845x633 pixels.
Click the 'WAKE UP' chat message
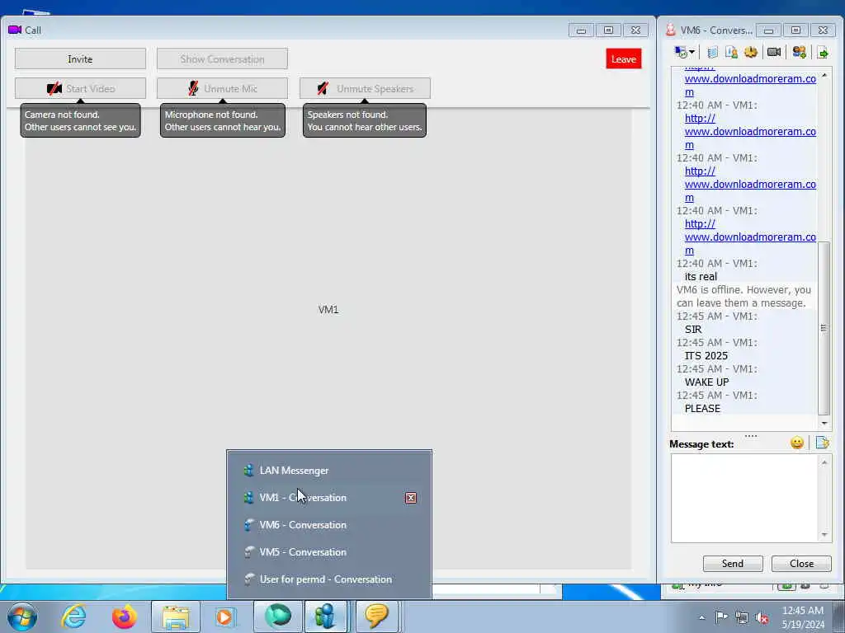pos(706,382)
